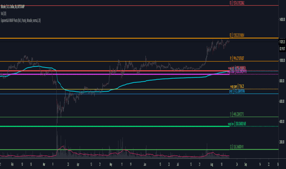The image size is (286, 169).
Task: Click the Jun label on time axis
Action: [145, 164]
